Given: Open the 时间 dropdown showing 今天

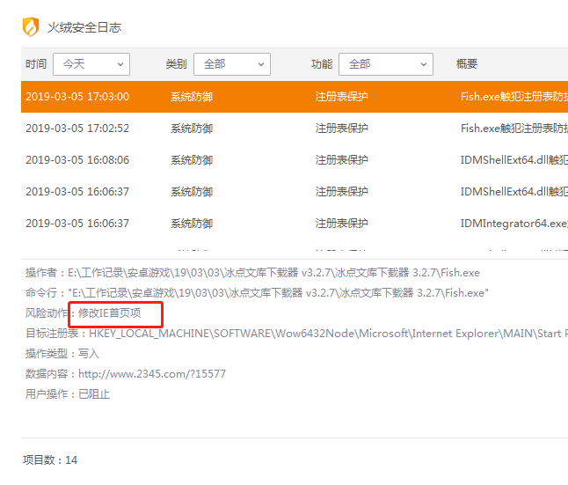Looking at the screenshot, I should (91, 64).
